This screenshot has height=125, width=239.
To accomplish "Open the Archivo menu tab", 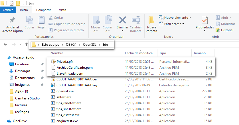I will coord(8,10).
